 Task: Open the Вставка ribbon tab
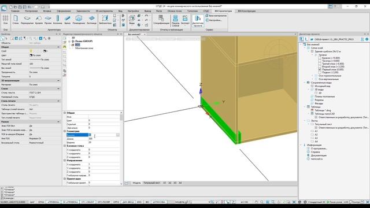click(x=47, y=11)
